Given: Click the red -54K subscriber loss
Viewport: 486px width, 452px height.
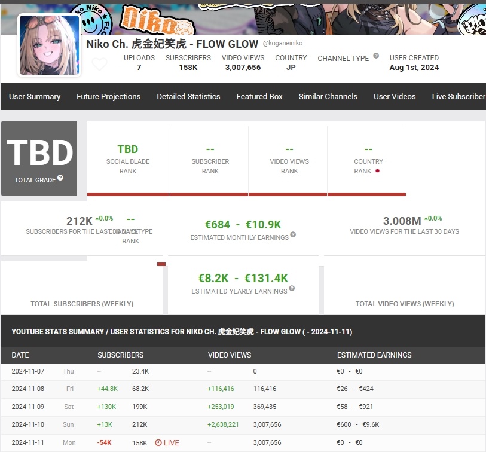Looking at the screenshot, I should (x=104, y=442).
